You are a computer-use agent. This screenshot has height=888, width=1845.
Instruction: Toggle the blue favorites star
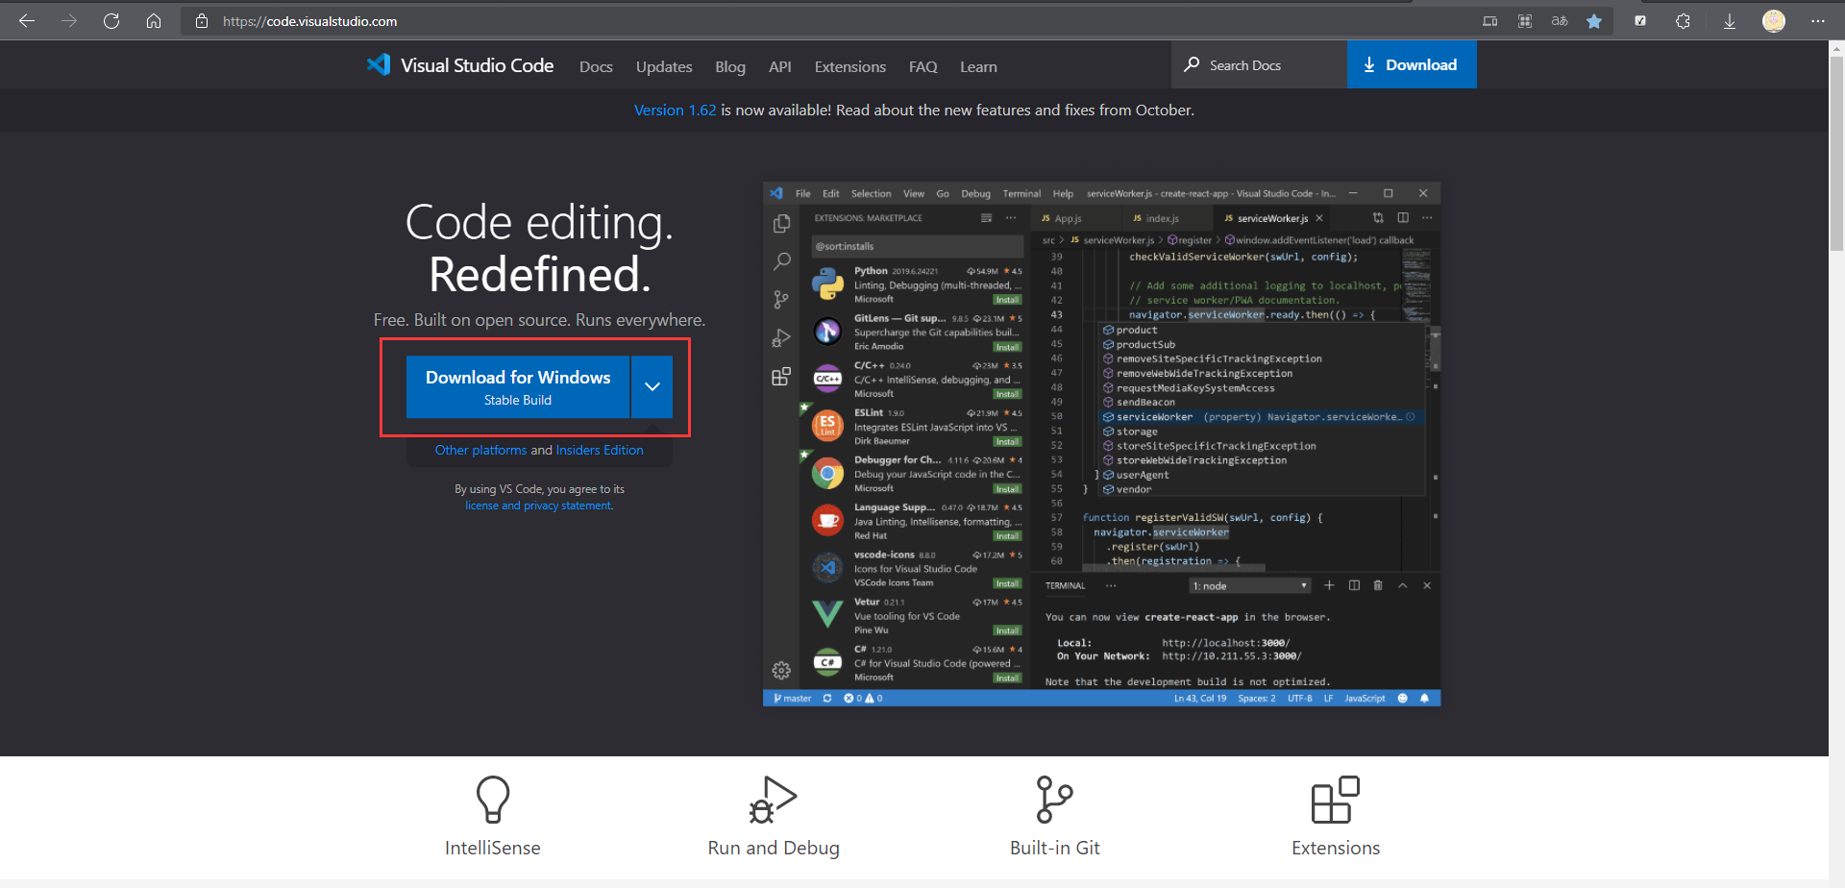pyautogui.click(x=1594, y=20)
